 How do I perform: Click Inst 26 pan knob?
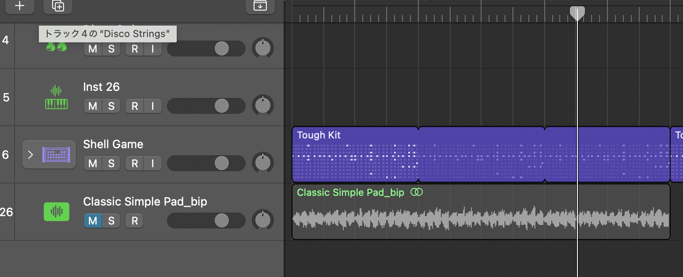coord(263,106)
